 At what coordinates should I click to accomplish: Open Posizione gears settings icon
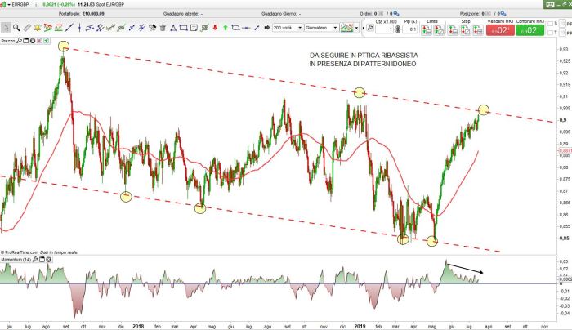tap(503, 14)
